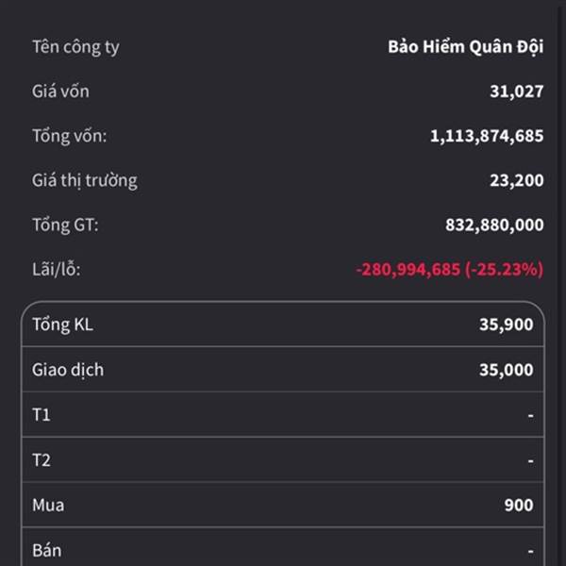Image resolution: width=566 pixels, height=566 pixels.
Task: Tap the Giá thị trường label
Action: (x=85, y=180)
